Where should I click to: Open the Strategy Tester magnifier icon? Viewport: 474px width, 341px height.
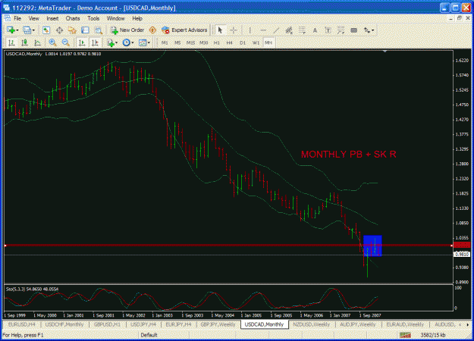pyautogui.click(x=99, y=30)
